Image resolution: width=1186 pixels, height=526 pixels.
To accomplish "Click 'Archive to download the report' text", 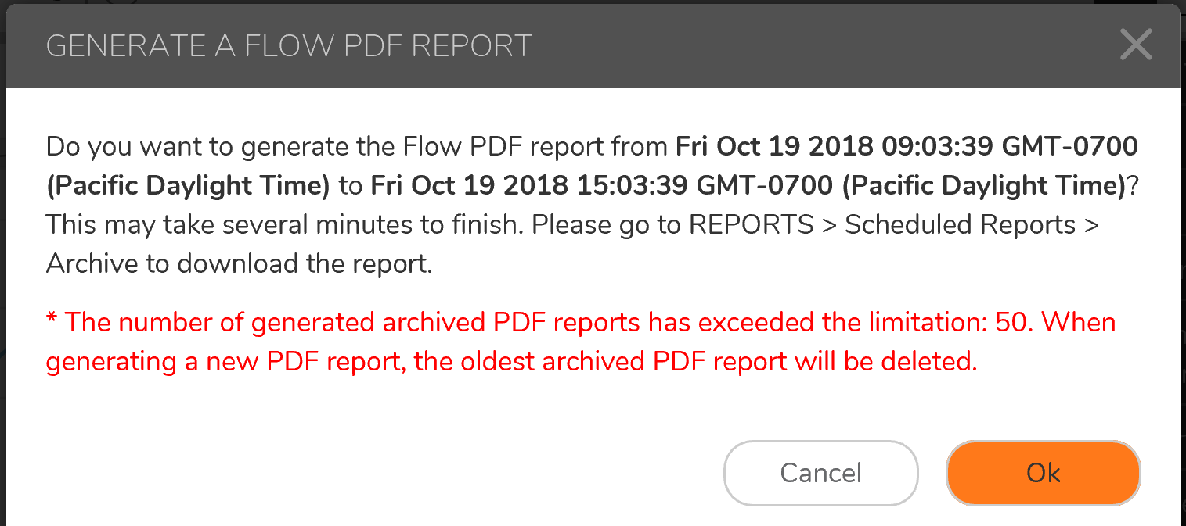I will pyautogui.click(x=239, y=264).
